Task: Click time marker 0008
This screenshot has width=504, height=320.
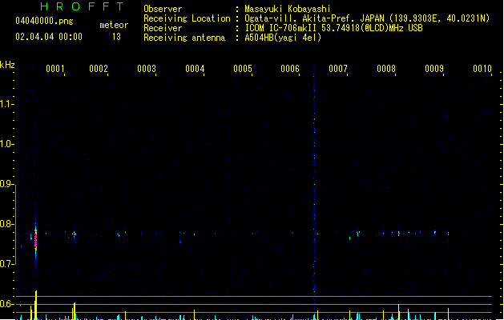Action: [x=386, y=69]
